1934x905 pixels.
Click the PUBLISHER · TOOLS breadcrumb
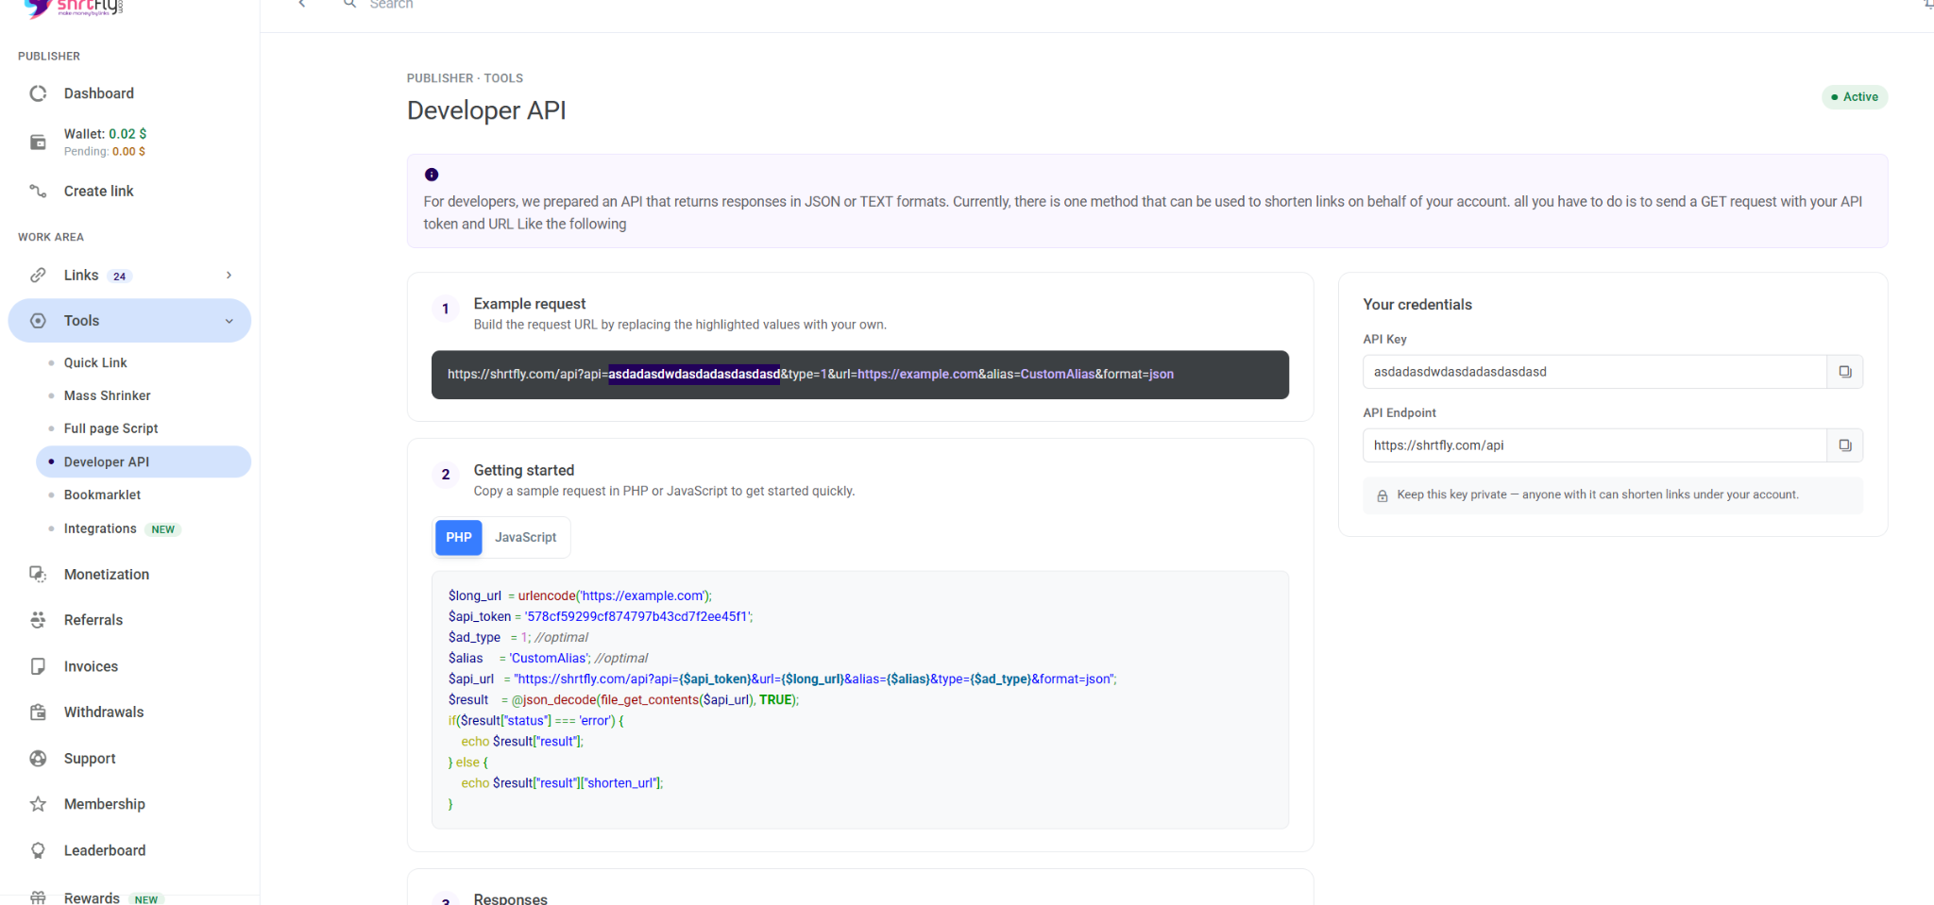(465, 78)
